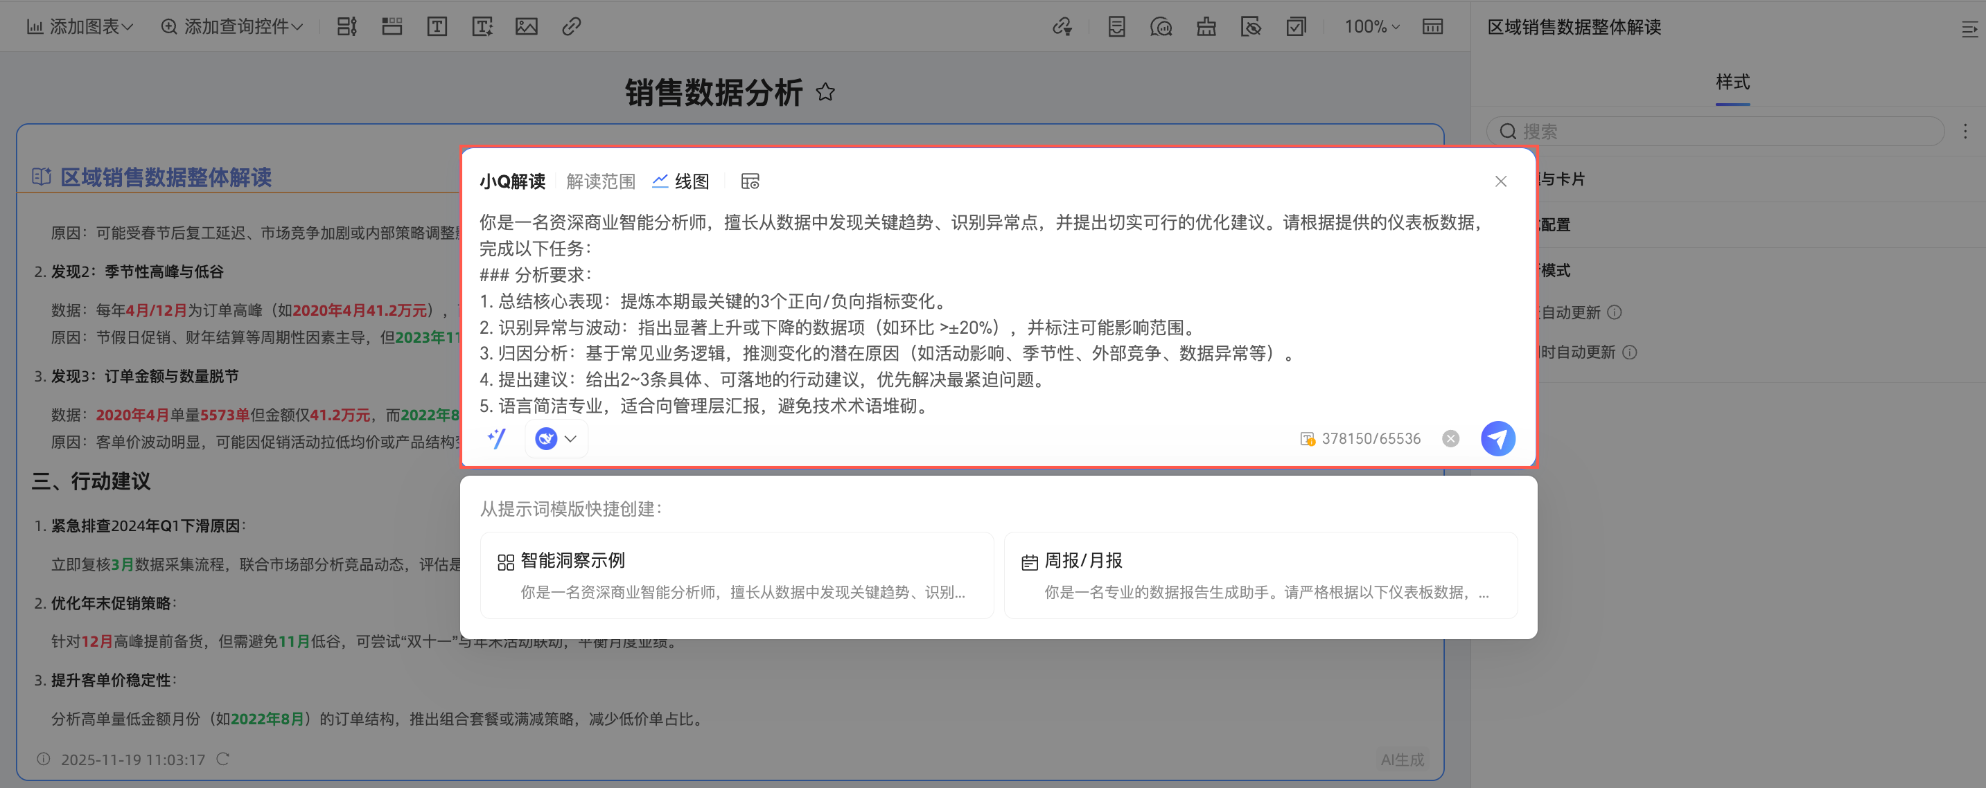
Task: Expand the 100% zoom dropdown
Action: [1371, 27]
